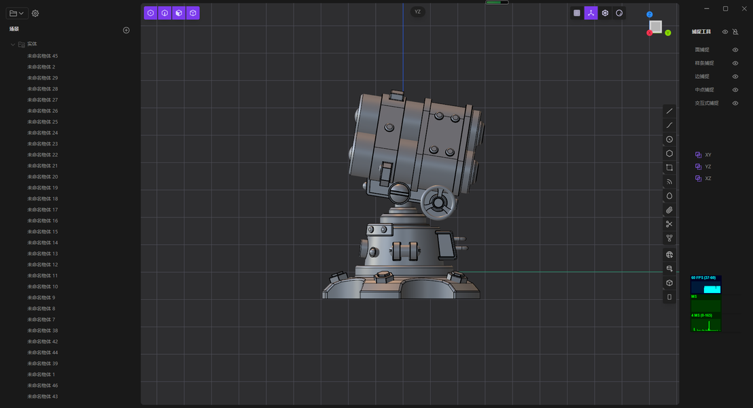Toggle 面捕捉 eye visibility
The width and height of the screenshot is (753, 408).
pos(735,50)
